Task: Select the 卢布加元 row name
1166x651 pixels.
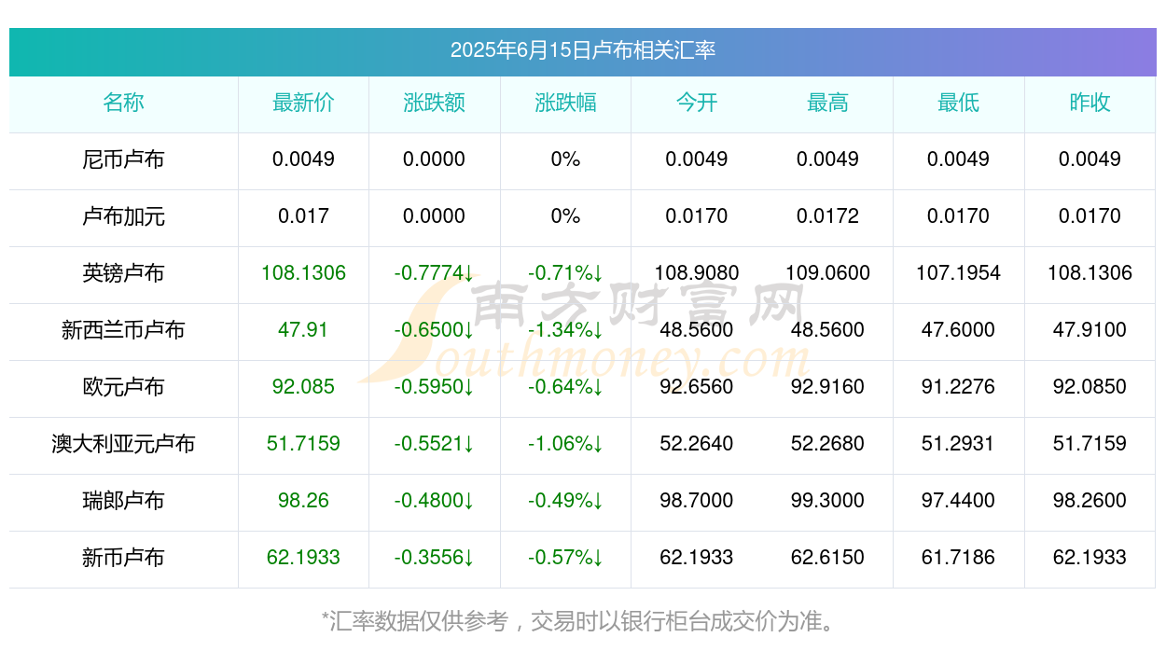Action: [x=123, y=216]
